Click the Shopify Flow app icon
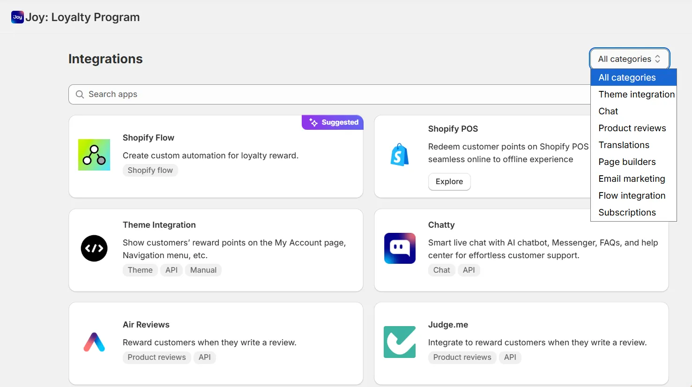 pyautogui.click(x=94, y=155)
